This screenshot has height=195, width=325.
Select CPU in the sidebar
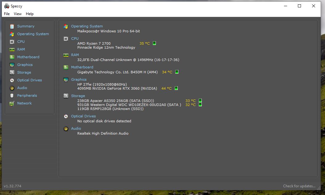[x=21, y=42]
